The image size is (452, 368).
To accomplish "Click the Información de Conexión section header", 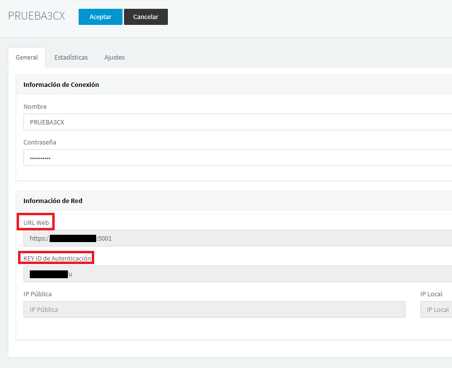I will (61, 85).
